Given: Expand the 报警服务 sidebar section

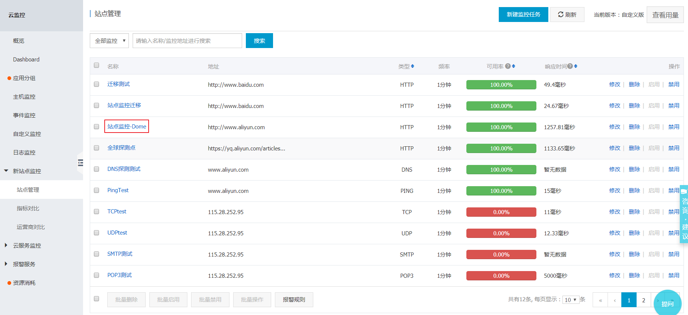Looking at the screenshot, I should click(6, 264).
